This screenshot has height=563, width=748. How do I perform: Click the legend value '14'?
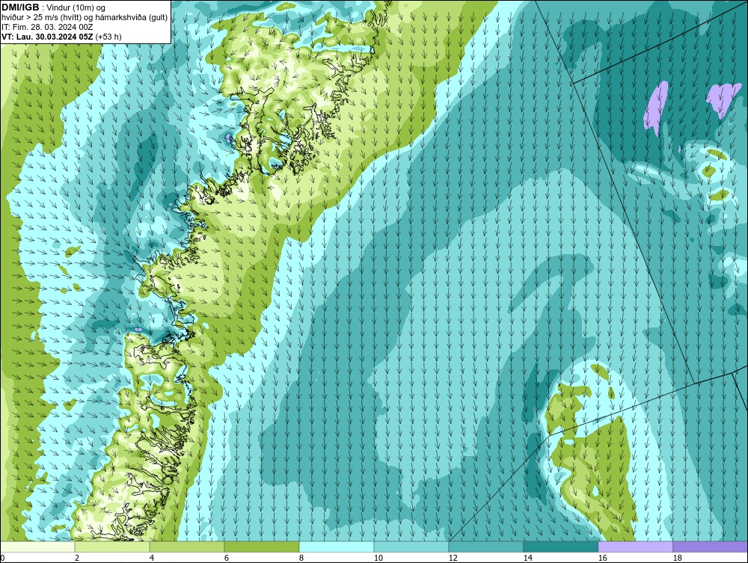527,558
